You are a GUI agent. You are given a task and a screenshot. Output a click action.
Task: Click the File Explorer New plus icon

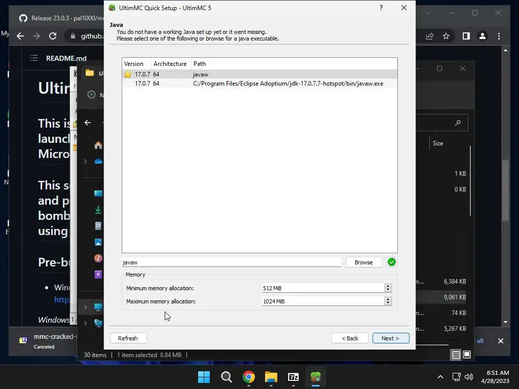click(91, 95)
